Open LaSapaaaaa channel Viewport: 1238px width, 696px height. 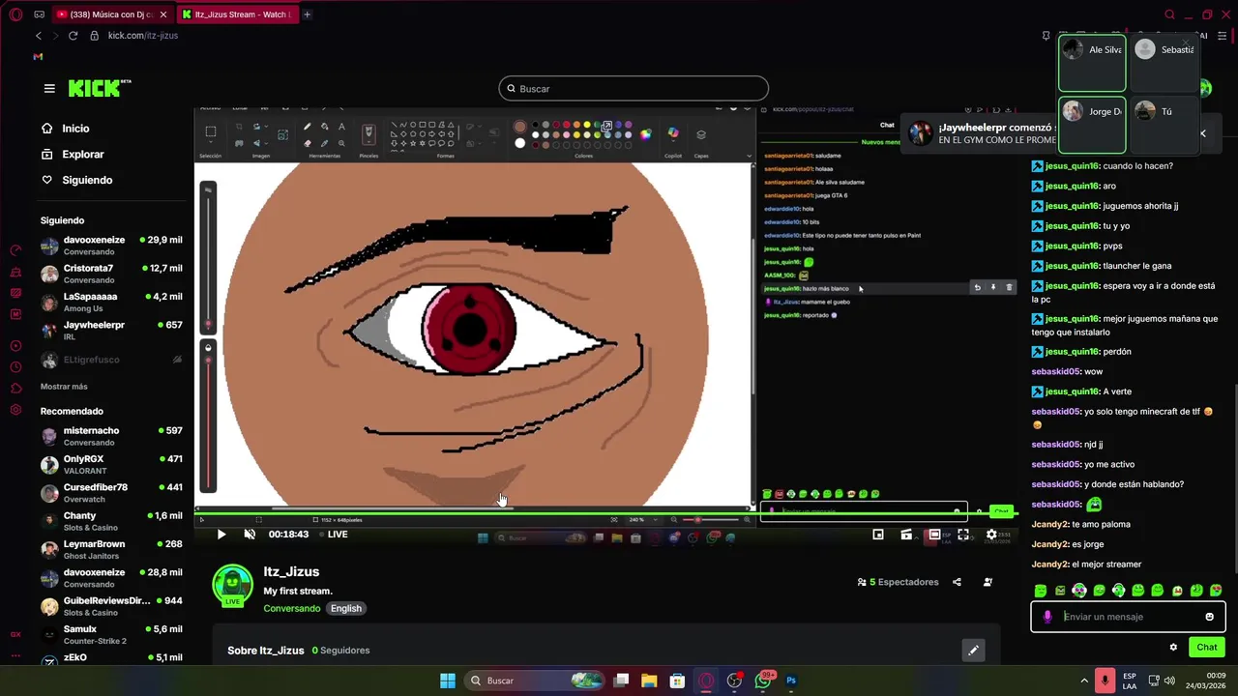click(111, 302)
